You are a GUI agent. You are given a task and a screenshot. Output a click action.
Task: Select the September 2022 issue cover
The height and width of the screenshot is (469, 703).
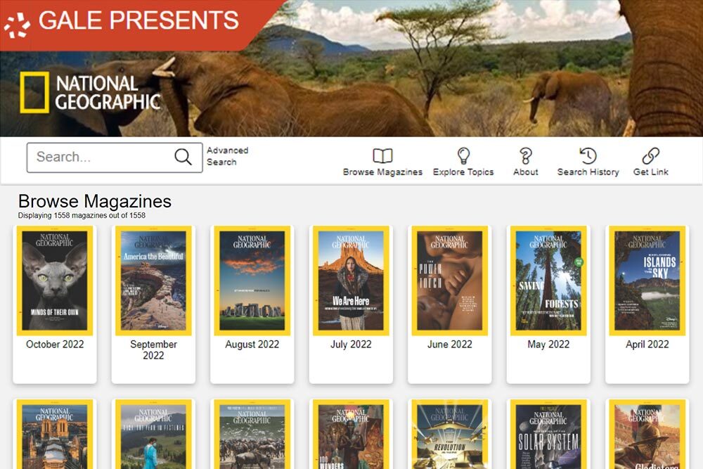pyautogui.click(x=153, y=281)
